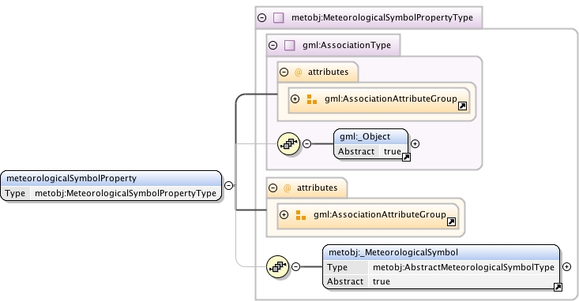
Task: Click type value metobj:MeteorologicalSymbolPropertyType in root element
Action: (x=126, y=193)
